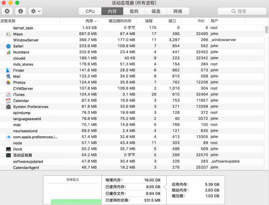This screenshot has width=269, height=205.
Task: Click the 已使用内存 9.05 GB entry
Action: [x=133, y=187]
